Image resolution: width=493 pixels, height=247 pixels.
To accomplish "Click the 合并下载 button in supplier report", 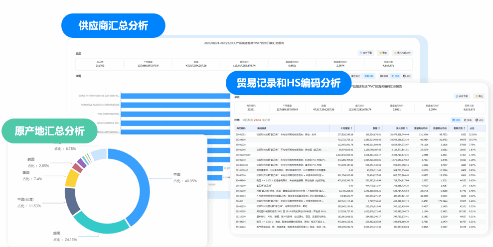I will [365, 52].
